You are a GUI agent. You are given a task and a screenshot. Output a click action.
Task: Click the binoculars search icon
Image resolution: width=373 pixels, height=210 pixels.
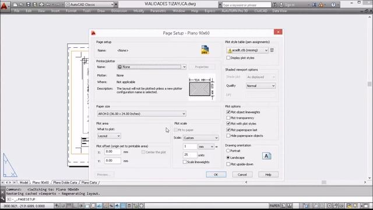click(275, 5)
